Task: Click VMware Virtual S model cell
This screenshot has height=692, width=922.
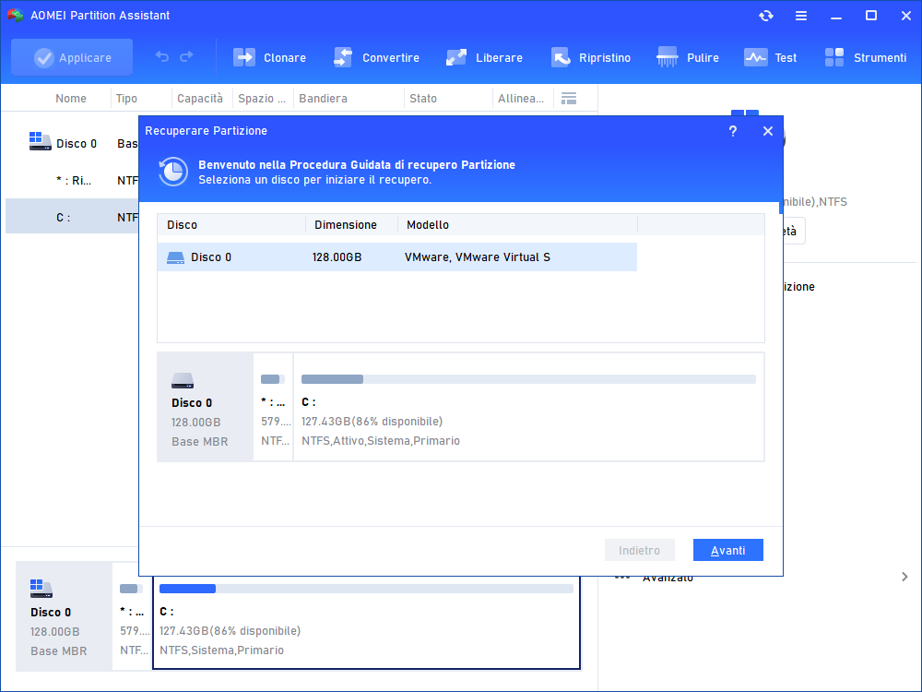Action: pos(478,257)
